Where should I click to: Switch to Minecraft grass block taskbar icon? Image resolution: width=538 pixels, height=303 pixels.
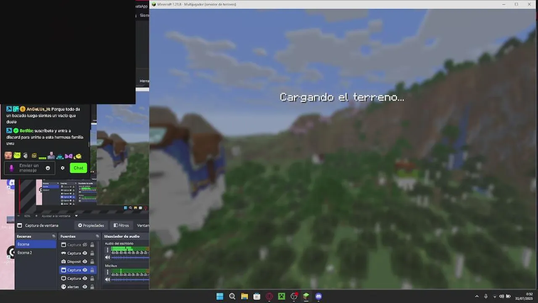tap(306, 296)
